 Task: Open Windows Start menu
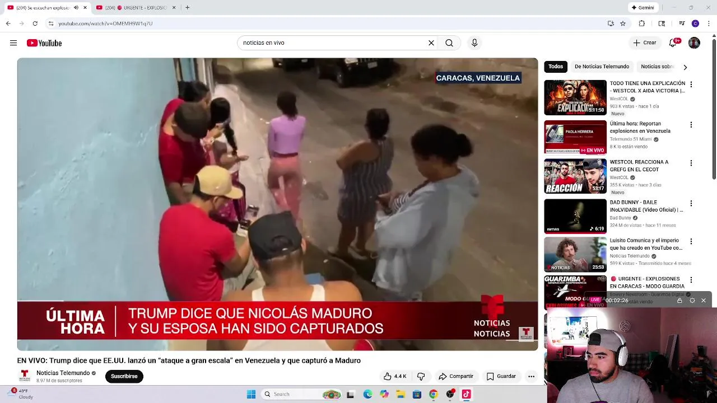tap(251, 394)
